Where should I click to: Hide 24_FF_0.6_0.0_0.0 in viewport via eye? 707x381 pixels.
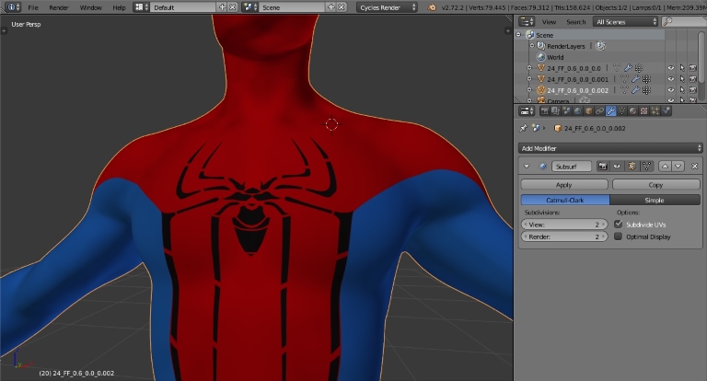671,68
